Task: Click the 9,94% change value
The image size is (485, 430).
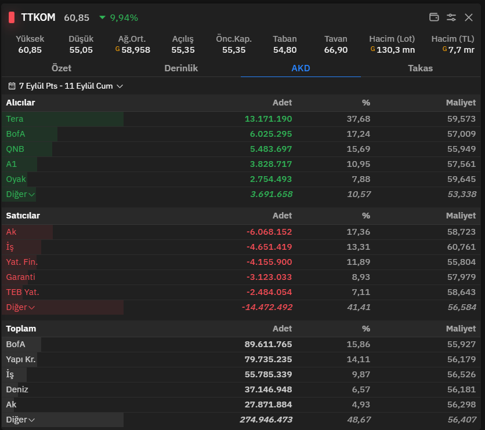Action: coord(124,17)
